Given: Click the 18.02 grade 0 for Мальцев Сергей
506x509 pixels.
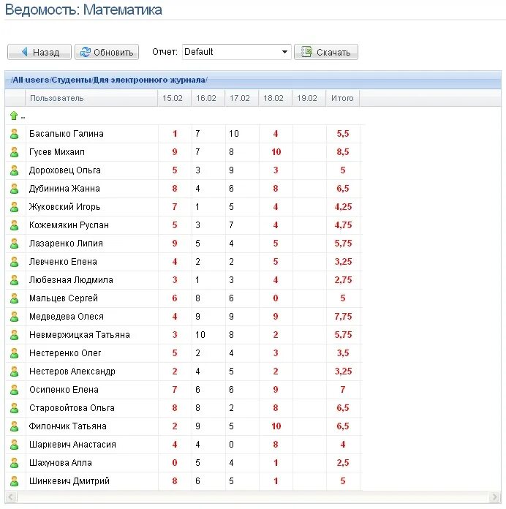Looking at the screenshot, I should pos(276,298).
